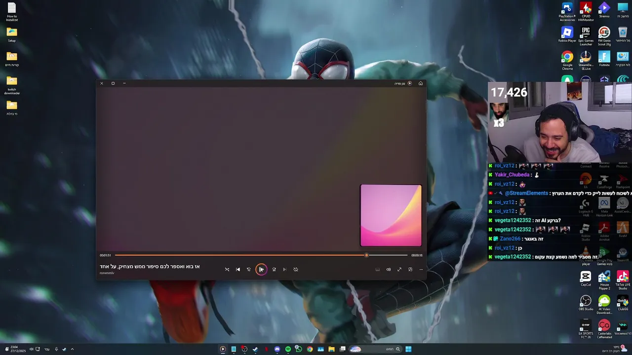Screen dimensions: 632x355
Task: Toggle shuffle in the media player
Action: click(227, 269)
